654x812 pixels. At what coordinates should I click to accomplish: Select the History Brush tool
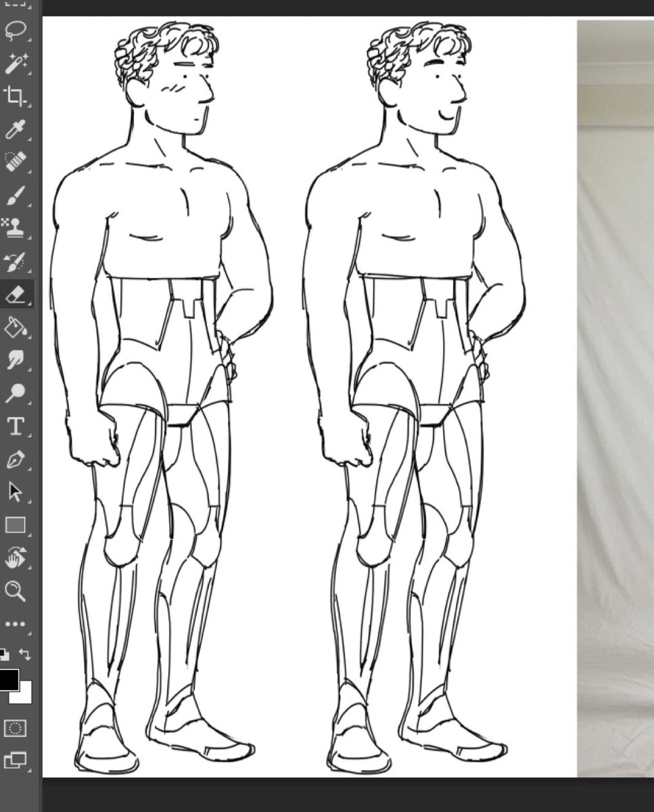coord(15,261)
